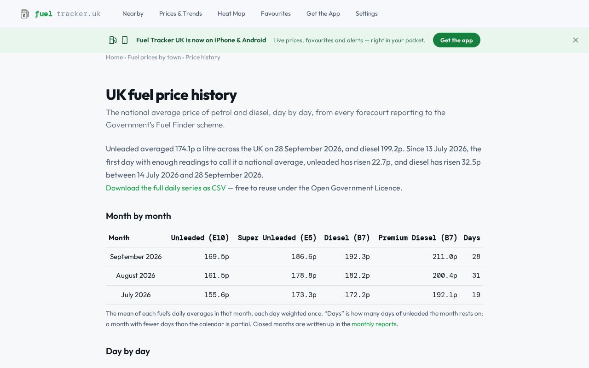This screenshot has height=368, width=589.
Task: Click the 192.3p diesel value
Action: 357,257
